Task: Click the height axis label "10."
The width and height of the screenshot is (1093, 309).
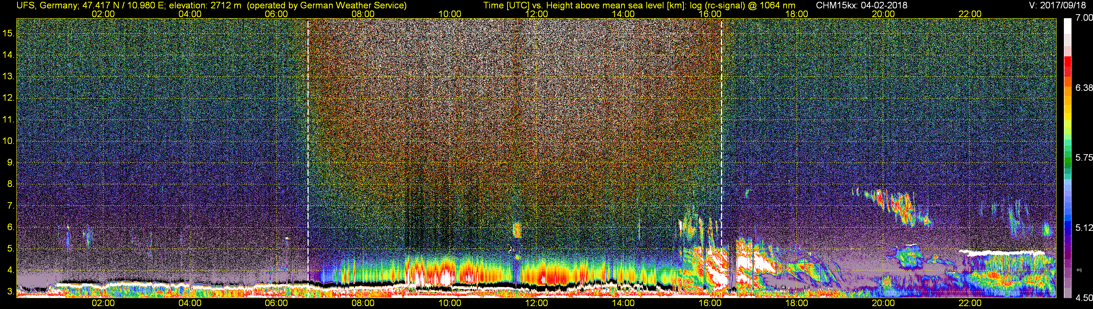Action: point(8,141)
